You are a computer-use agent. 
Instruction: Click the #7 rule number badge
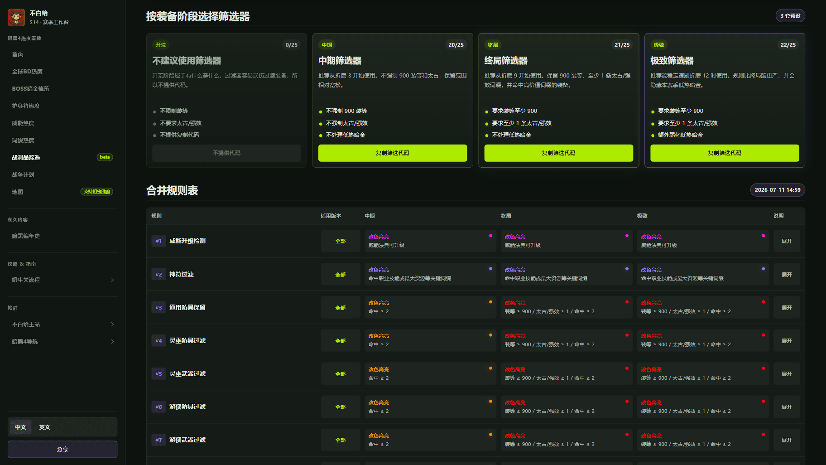click(x=158, y=440)
